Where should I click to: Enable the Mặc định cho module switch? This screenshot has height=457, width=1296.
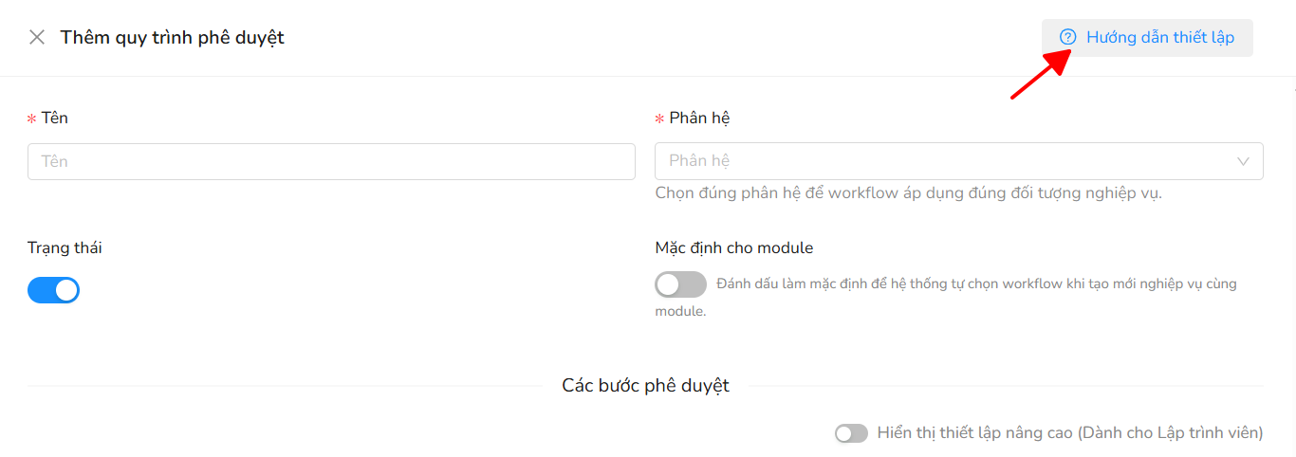point(680,283)
